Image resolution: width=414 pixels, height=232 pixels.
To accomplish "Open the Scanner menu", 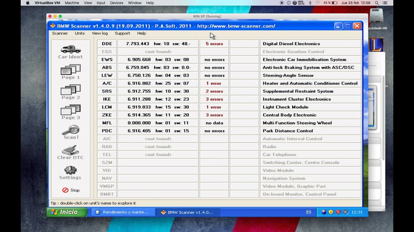I will pyautogui.click(x=60, y=33).
